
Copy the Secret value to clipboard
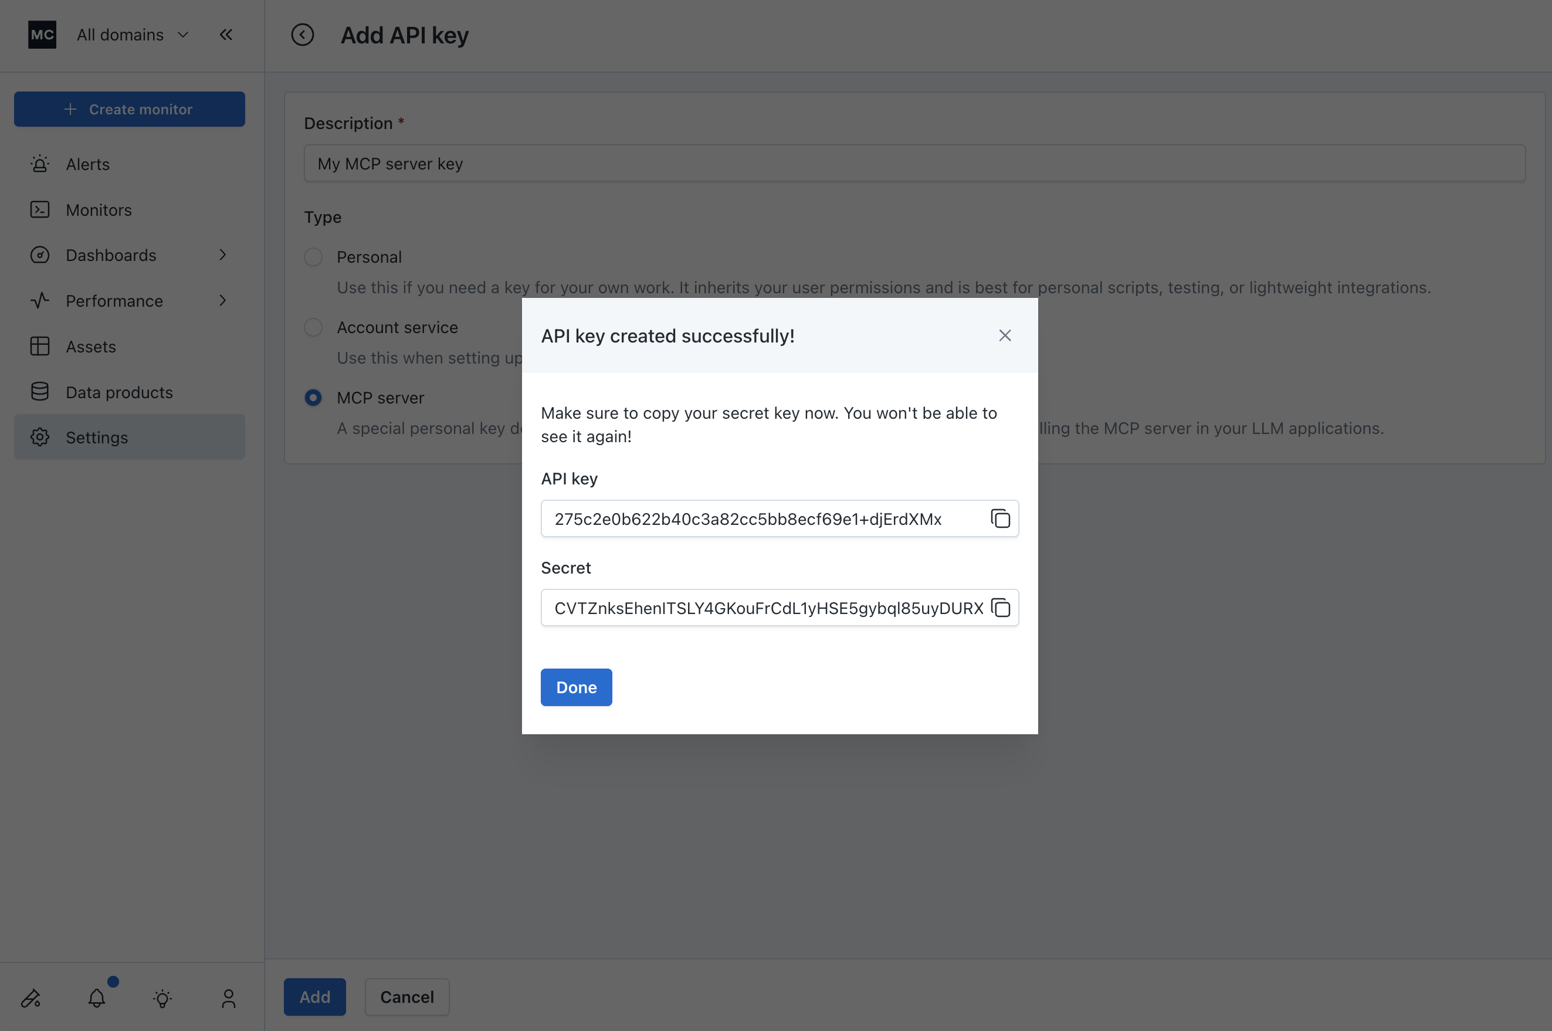pyautogui.click(x=999, y=608)
